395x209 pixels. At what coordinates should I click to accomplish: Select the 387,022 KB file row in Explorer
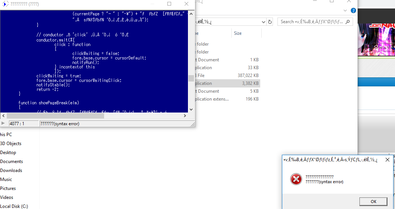pyautogui.click(x=228, y=76)
